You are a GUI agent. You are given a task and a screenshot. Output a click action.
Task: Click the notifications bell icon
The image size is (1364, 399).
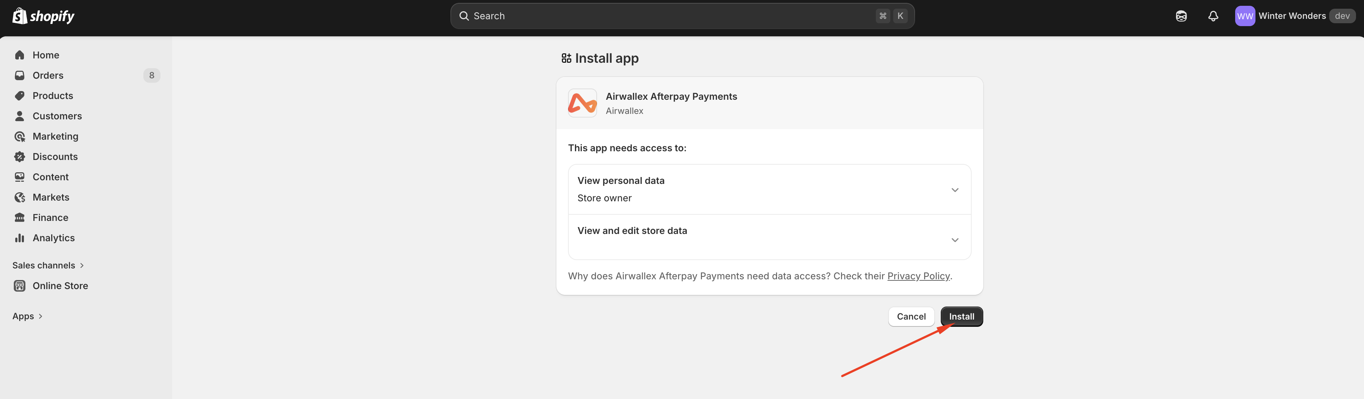(1213, 16)
